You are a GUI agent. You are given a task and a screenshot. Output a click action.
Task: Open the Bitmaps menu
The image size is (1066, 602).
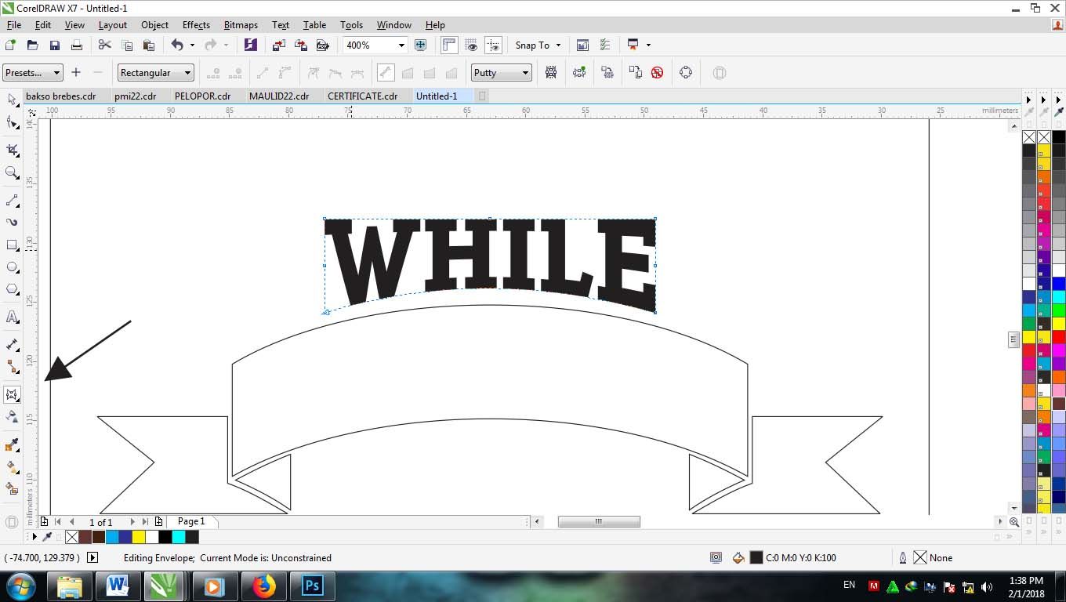[241, 25]
